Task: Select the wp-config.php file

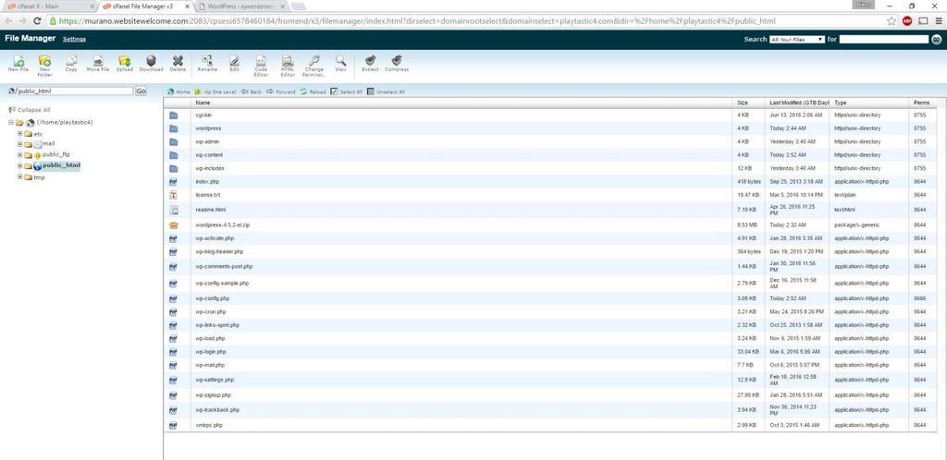Action: tap(549, 298)
